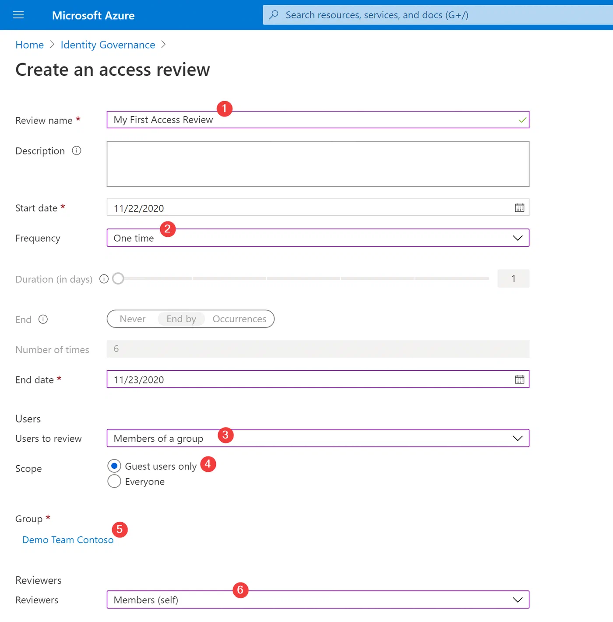Open the Demo Team Contoso group link
Screen dimensions: 613x622
(68, 540)
